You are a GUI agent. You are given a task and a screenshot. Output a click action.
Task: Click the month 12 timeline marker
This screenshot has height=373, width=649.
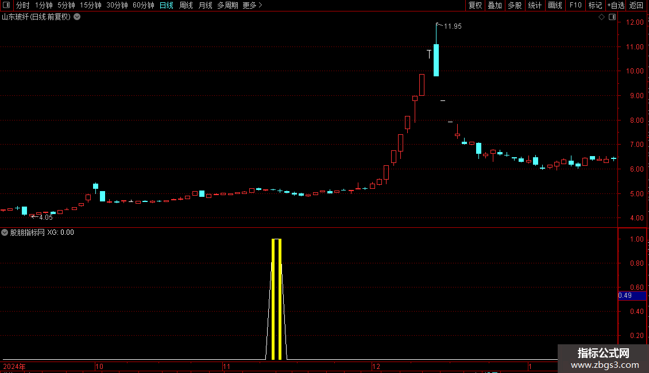[376, 366]
